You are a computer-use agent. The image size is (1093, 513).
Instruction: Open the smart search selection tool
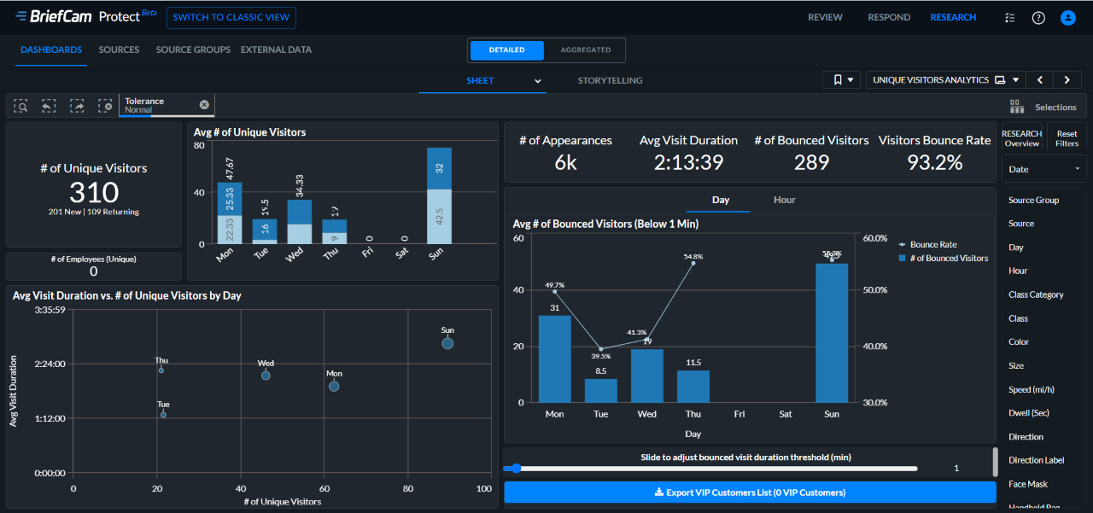(21, 106)
